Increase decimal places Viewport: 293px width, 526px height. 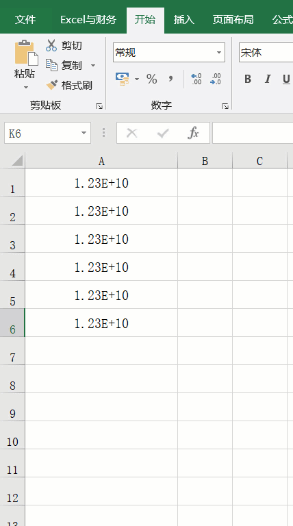click(x=196, y=79)
